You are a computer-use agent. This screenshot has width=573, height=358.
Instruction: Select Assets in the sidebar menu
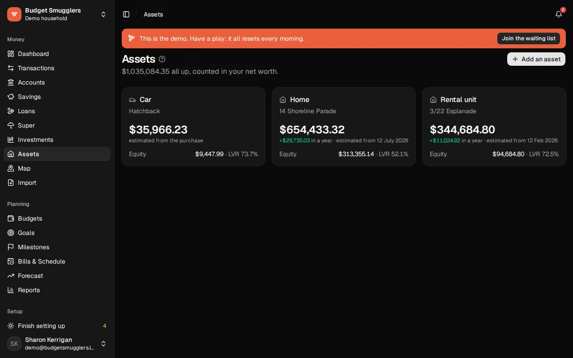57,154
